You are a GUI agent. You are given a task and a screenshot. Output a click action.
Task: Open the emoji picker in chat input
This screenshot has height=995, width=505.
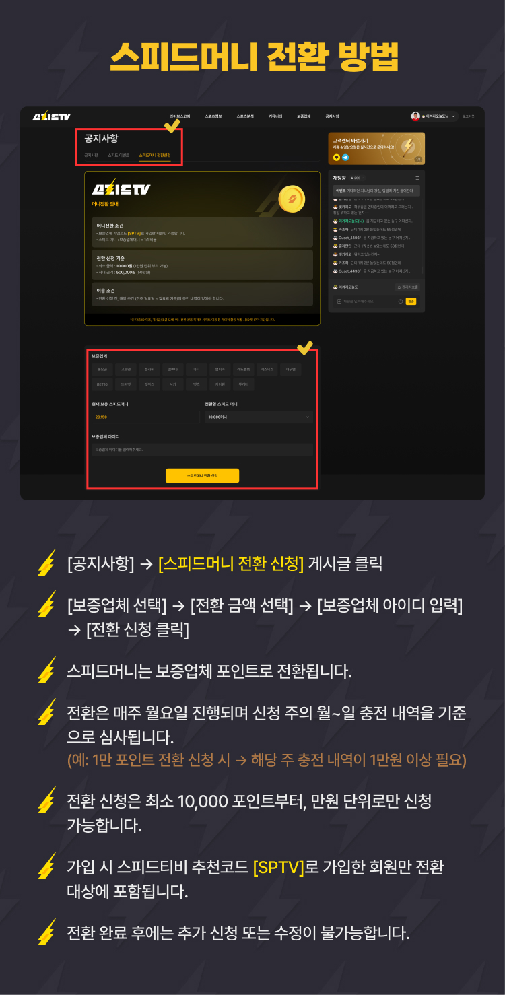(401, 302)
